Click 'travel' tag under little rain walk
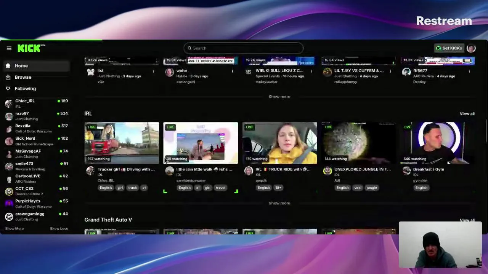 tap(221, 188)
